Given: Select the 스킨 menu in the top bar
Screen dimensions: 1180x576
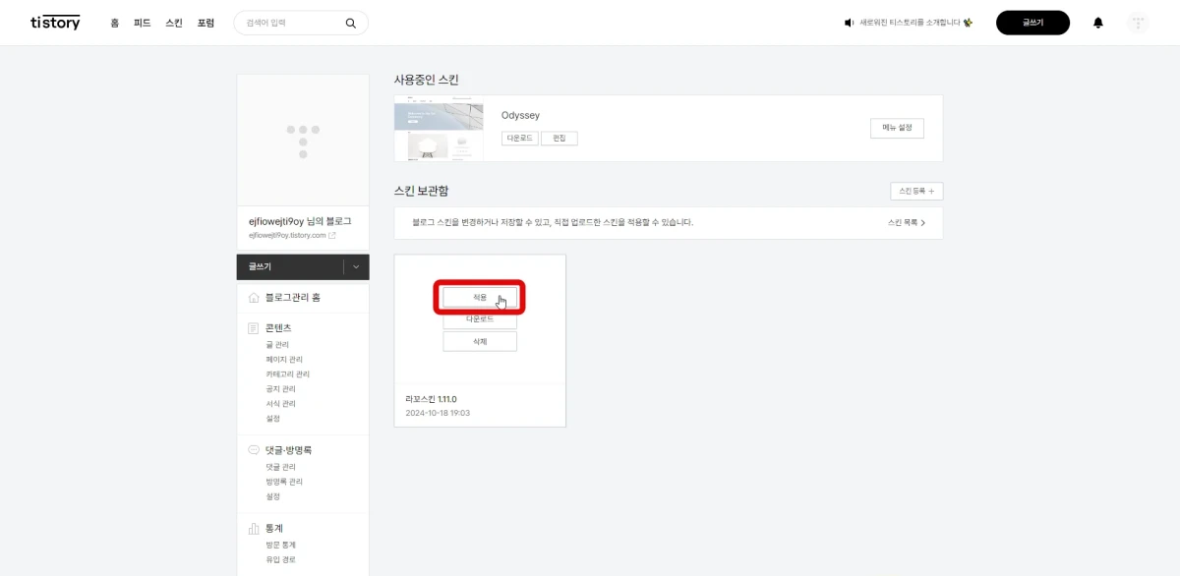Looking at the screenshot, I should (x=172, y=22).
